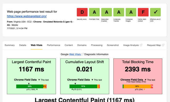Image resolution: width=170 pixels, height=102 pixels.
Task: Click the green 89% segment of LCP field bar
Action: pyautogui.click(x=30, y=86)
